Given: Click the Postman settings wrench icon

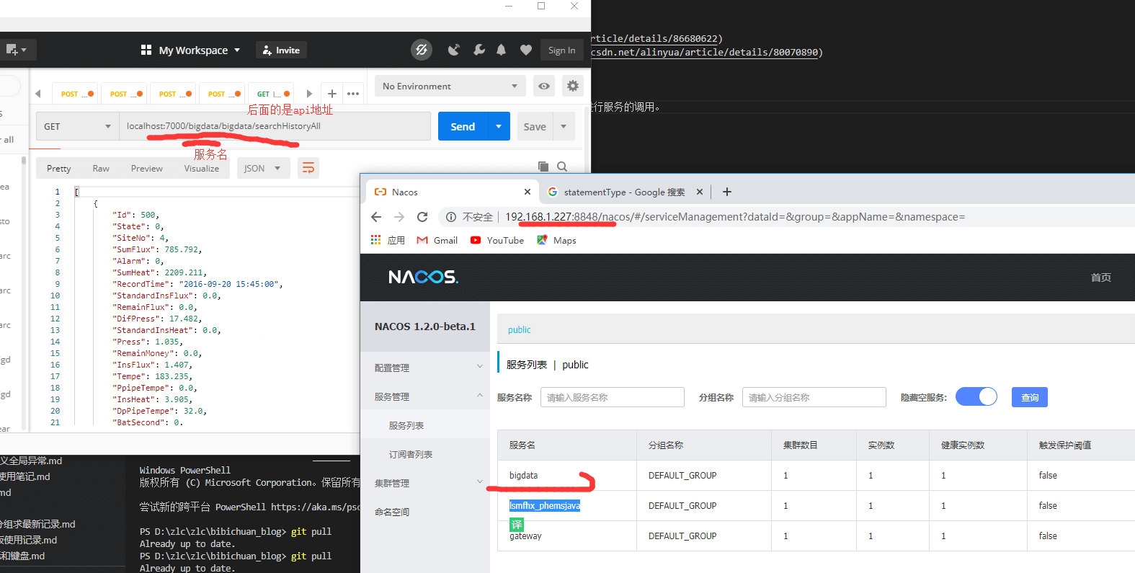Looking at the screenshot, I should (479, 50).
